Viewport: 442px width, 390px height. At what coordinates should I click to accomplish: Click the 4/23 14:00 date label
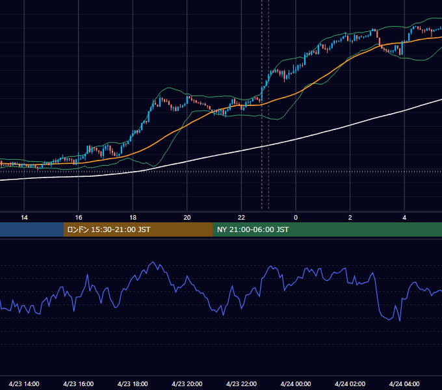[x=24, y=383]
